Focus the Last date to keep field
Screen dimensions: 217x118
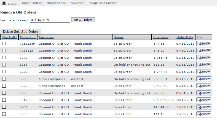coord(50,20)
